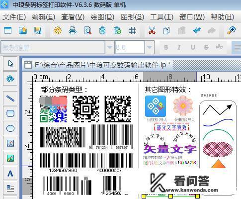This screenshot has height=199, width=241.
Task: Select the Line drawing tool
Action: [10, 99]
